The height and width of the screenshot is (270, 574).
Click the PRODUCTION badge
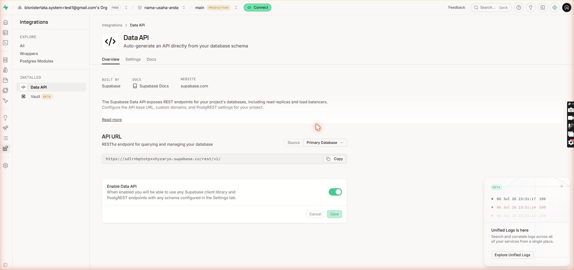point(218,8)
